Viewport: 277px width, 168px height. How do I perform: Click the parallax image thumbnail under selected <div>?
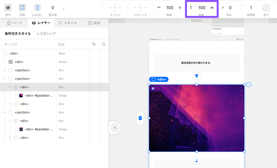tap(21, 96)
